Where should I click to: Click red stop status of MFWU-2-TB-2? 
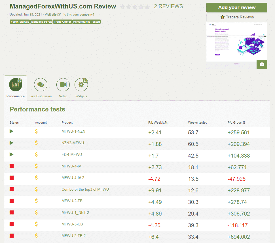click(x=12, y=236)
